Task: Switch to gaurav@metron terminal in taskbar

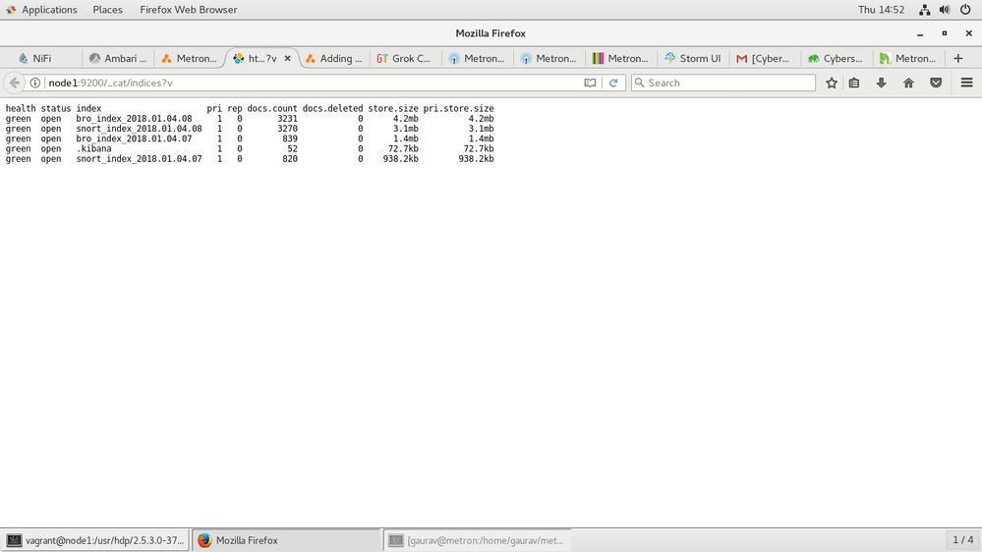Action: (478, 540)
